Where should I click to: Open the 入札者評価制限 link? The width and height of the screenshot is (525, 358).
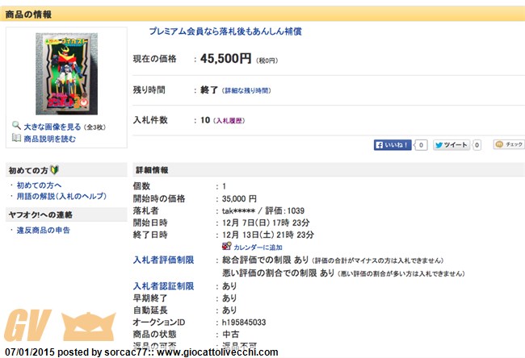click(x=163, y=260)
